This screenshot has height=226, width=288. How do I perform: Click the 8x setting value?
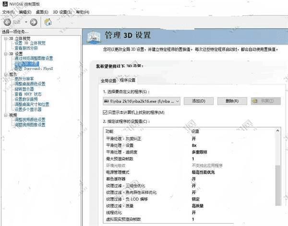[194, 145]
